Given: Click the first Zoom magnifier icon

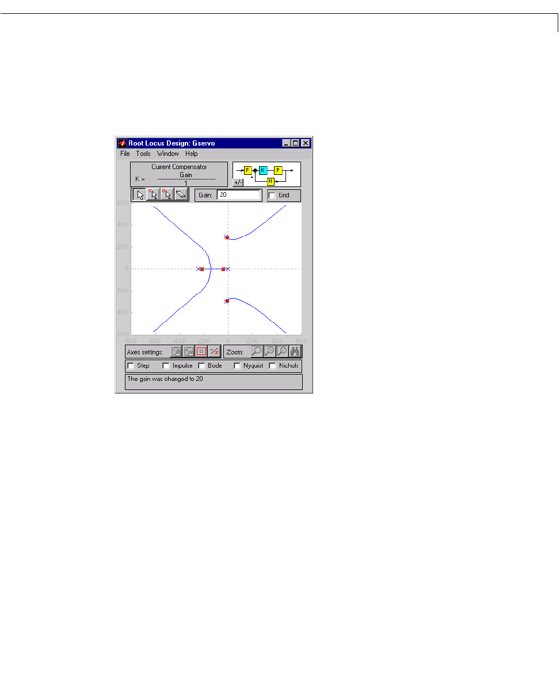Looking at the screenshot, I should point(257,352).
